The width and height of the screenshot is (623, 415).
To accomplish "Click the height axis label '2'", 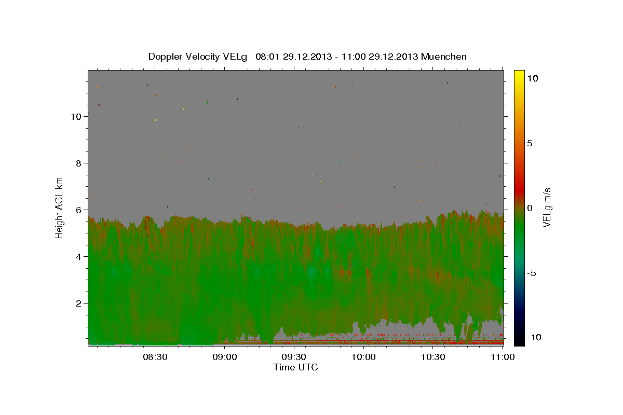I will (79, 303).
